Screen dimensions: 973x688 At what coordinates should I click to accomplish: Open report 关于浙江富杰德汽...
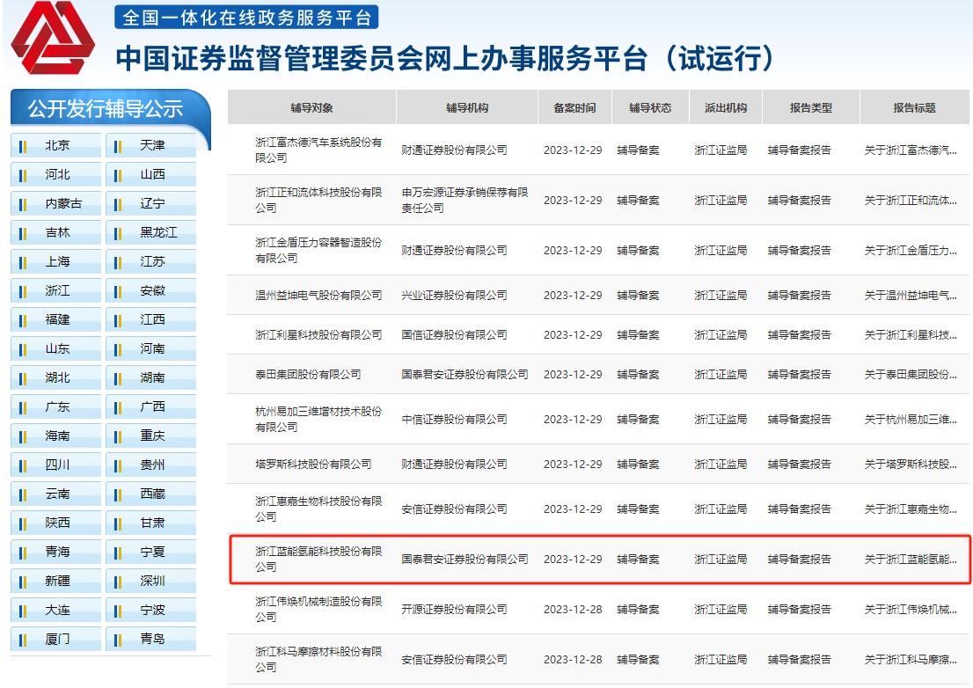[x=911, y=150]
